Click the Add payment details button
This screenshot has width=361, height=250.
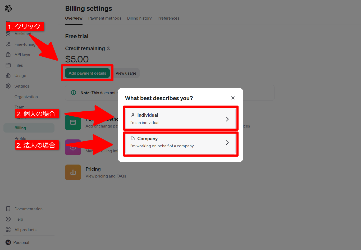click(x=87, y=73)
